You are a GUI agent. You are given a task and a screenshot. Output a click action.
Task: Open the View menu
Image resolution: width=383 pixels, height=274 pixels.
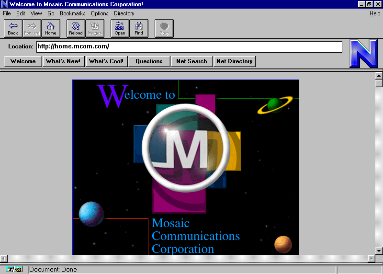36,13
